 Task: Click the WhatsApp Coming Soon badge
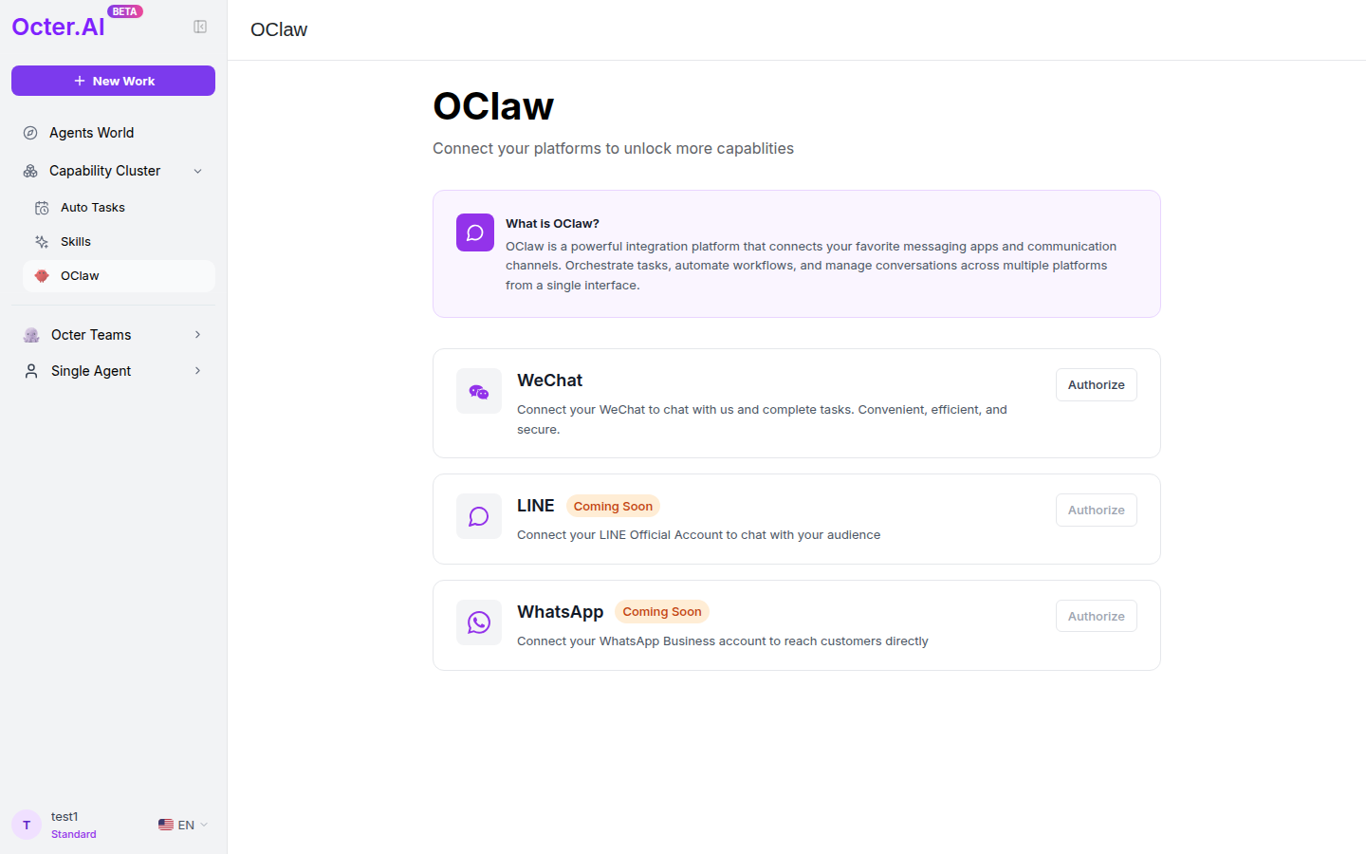tap(662, 612)
